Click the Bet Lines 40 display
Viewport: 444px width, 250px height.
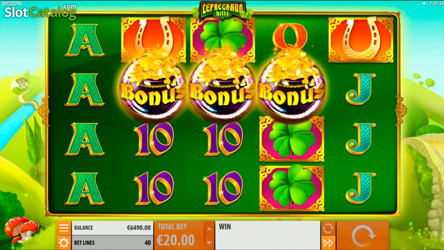pos(112,243)
